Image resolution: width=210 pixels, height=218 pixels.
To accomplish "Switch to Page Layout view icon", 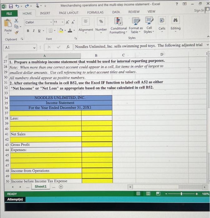I will point(148,193).
